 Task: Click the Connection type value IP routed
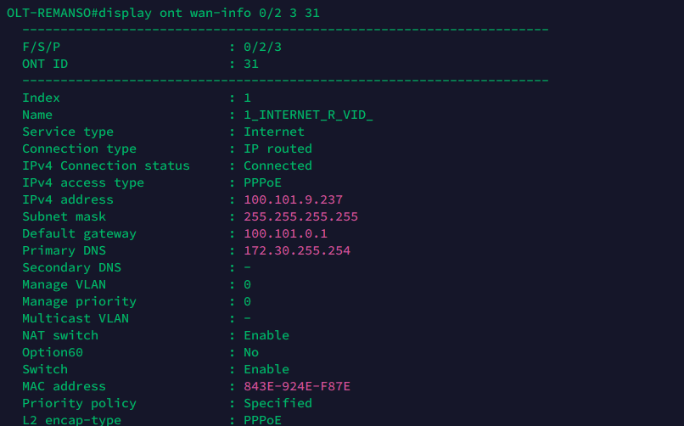pos(278,149)
